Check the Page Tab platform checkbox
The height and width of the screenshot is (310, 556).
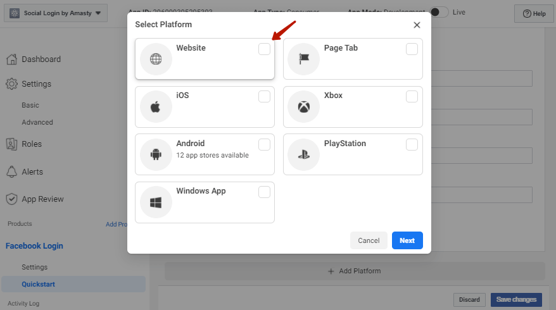[412, 49]
